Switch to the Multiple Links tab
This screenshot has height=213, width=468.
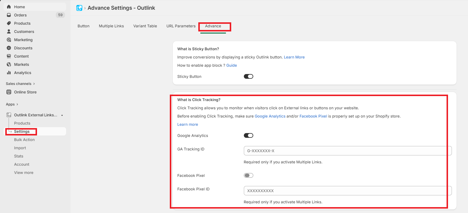point(111,26)
